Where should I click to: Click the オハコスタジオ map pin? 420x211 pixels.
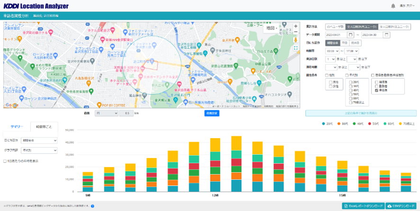pyautogui.click(x=289, y=95)
